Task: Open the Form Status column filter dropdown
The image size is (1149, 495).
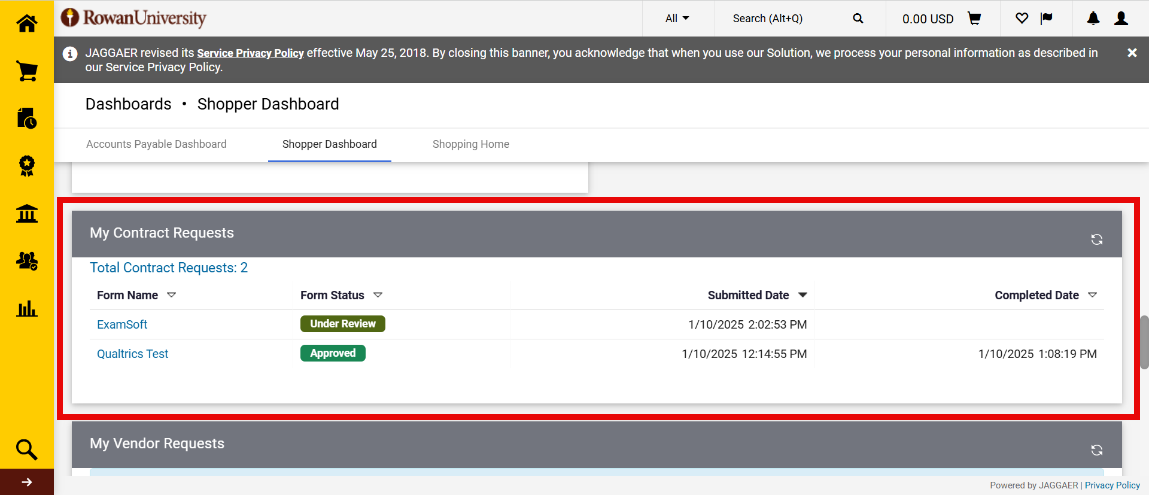Action: tap(378, 295)
